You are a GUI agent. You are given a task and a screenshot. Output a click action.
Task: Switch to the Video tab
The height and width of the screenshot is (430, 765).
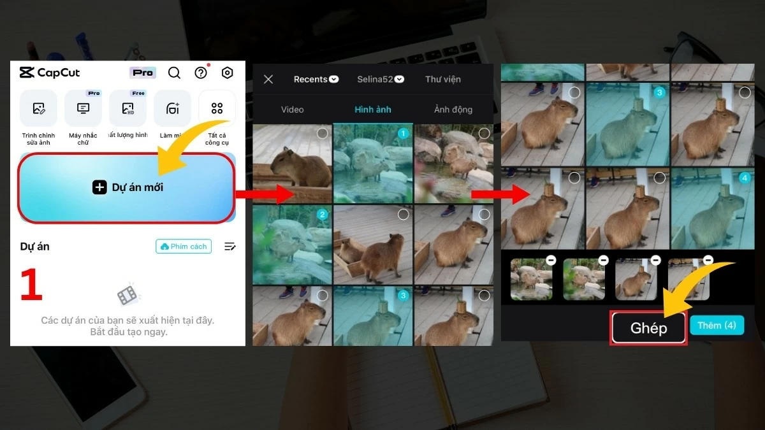coord(292,110)
